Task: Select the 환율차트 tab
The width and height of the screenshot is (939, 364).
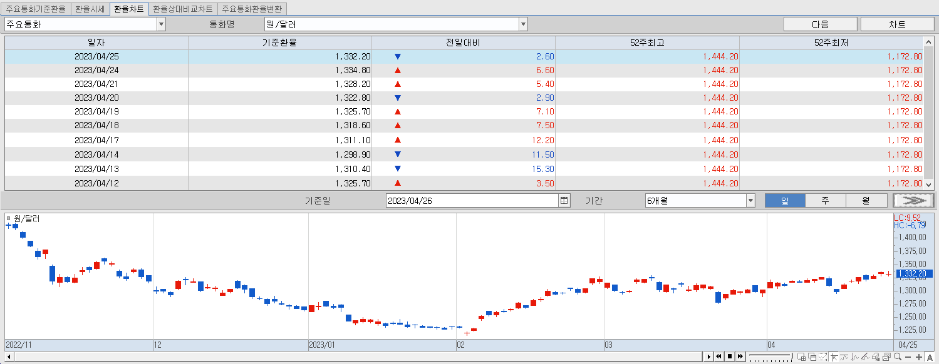Action: (x=129, y=9)
